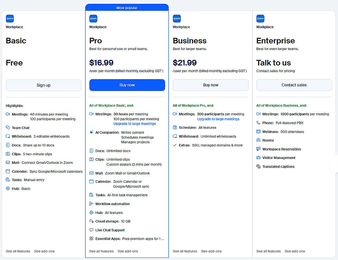Click the Essential Apps icon

tap(91, 239)
